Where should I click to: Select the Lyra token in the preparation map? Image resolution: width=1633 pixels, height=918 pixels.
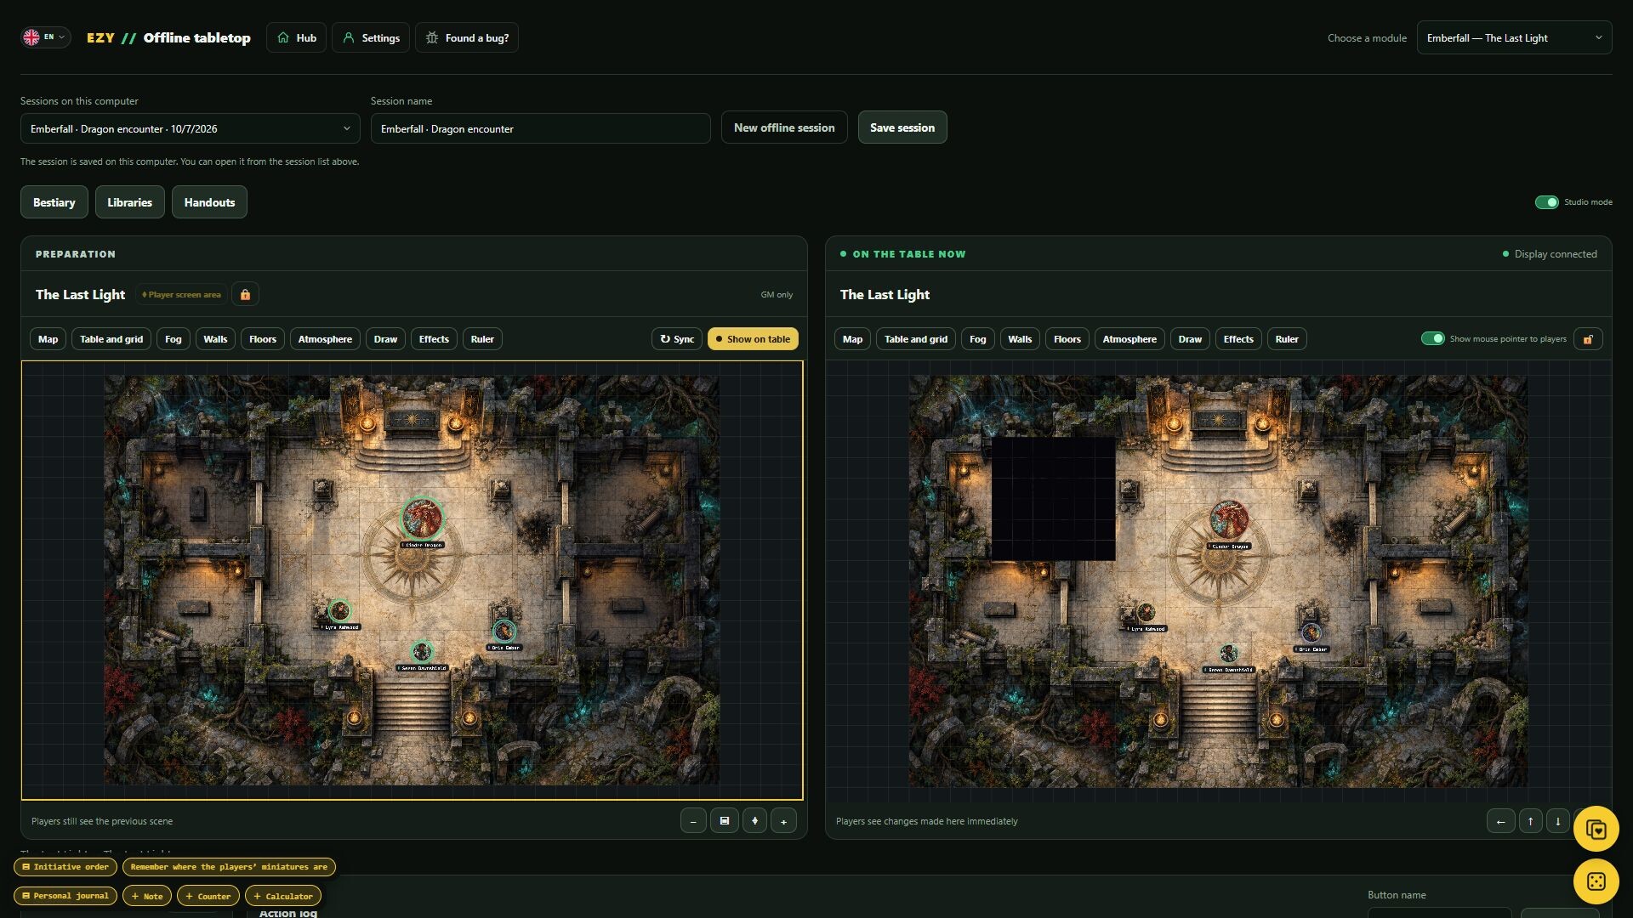coord(339,610)
